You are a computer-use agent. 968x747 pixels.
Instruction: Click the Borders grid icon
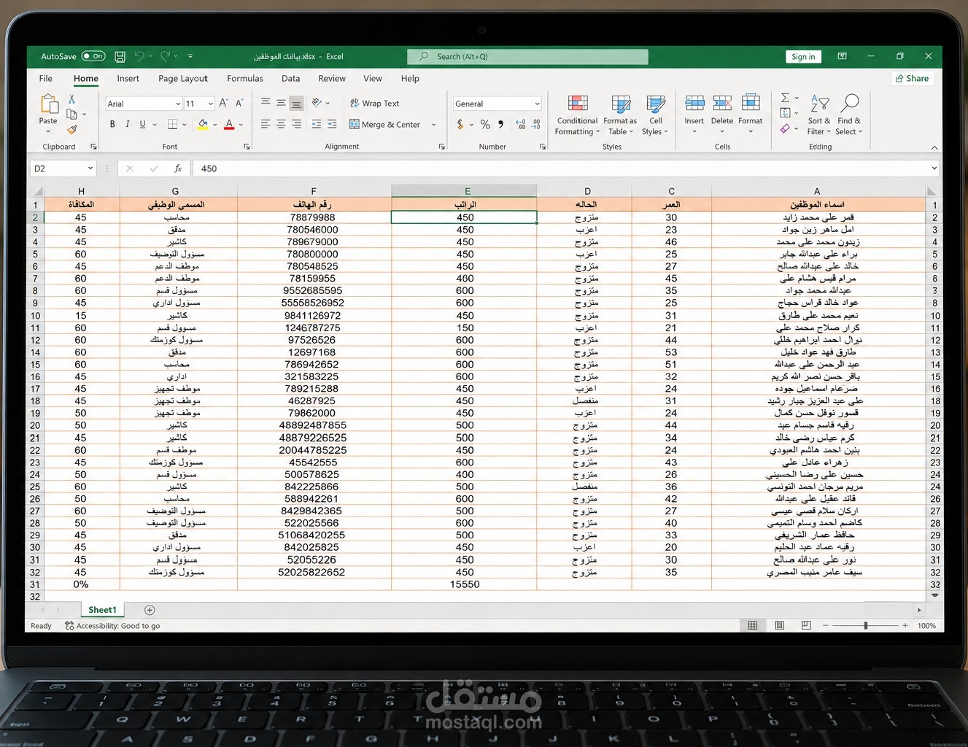click(172, 125)
